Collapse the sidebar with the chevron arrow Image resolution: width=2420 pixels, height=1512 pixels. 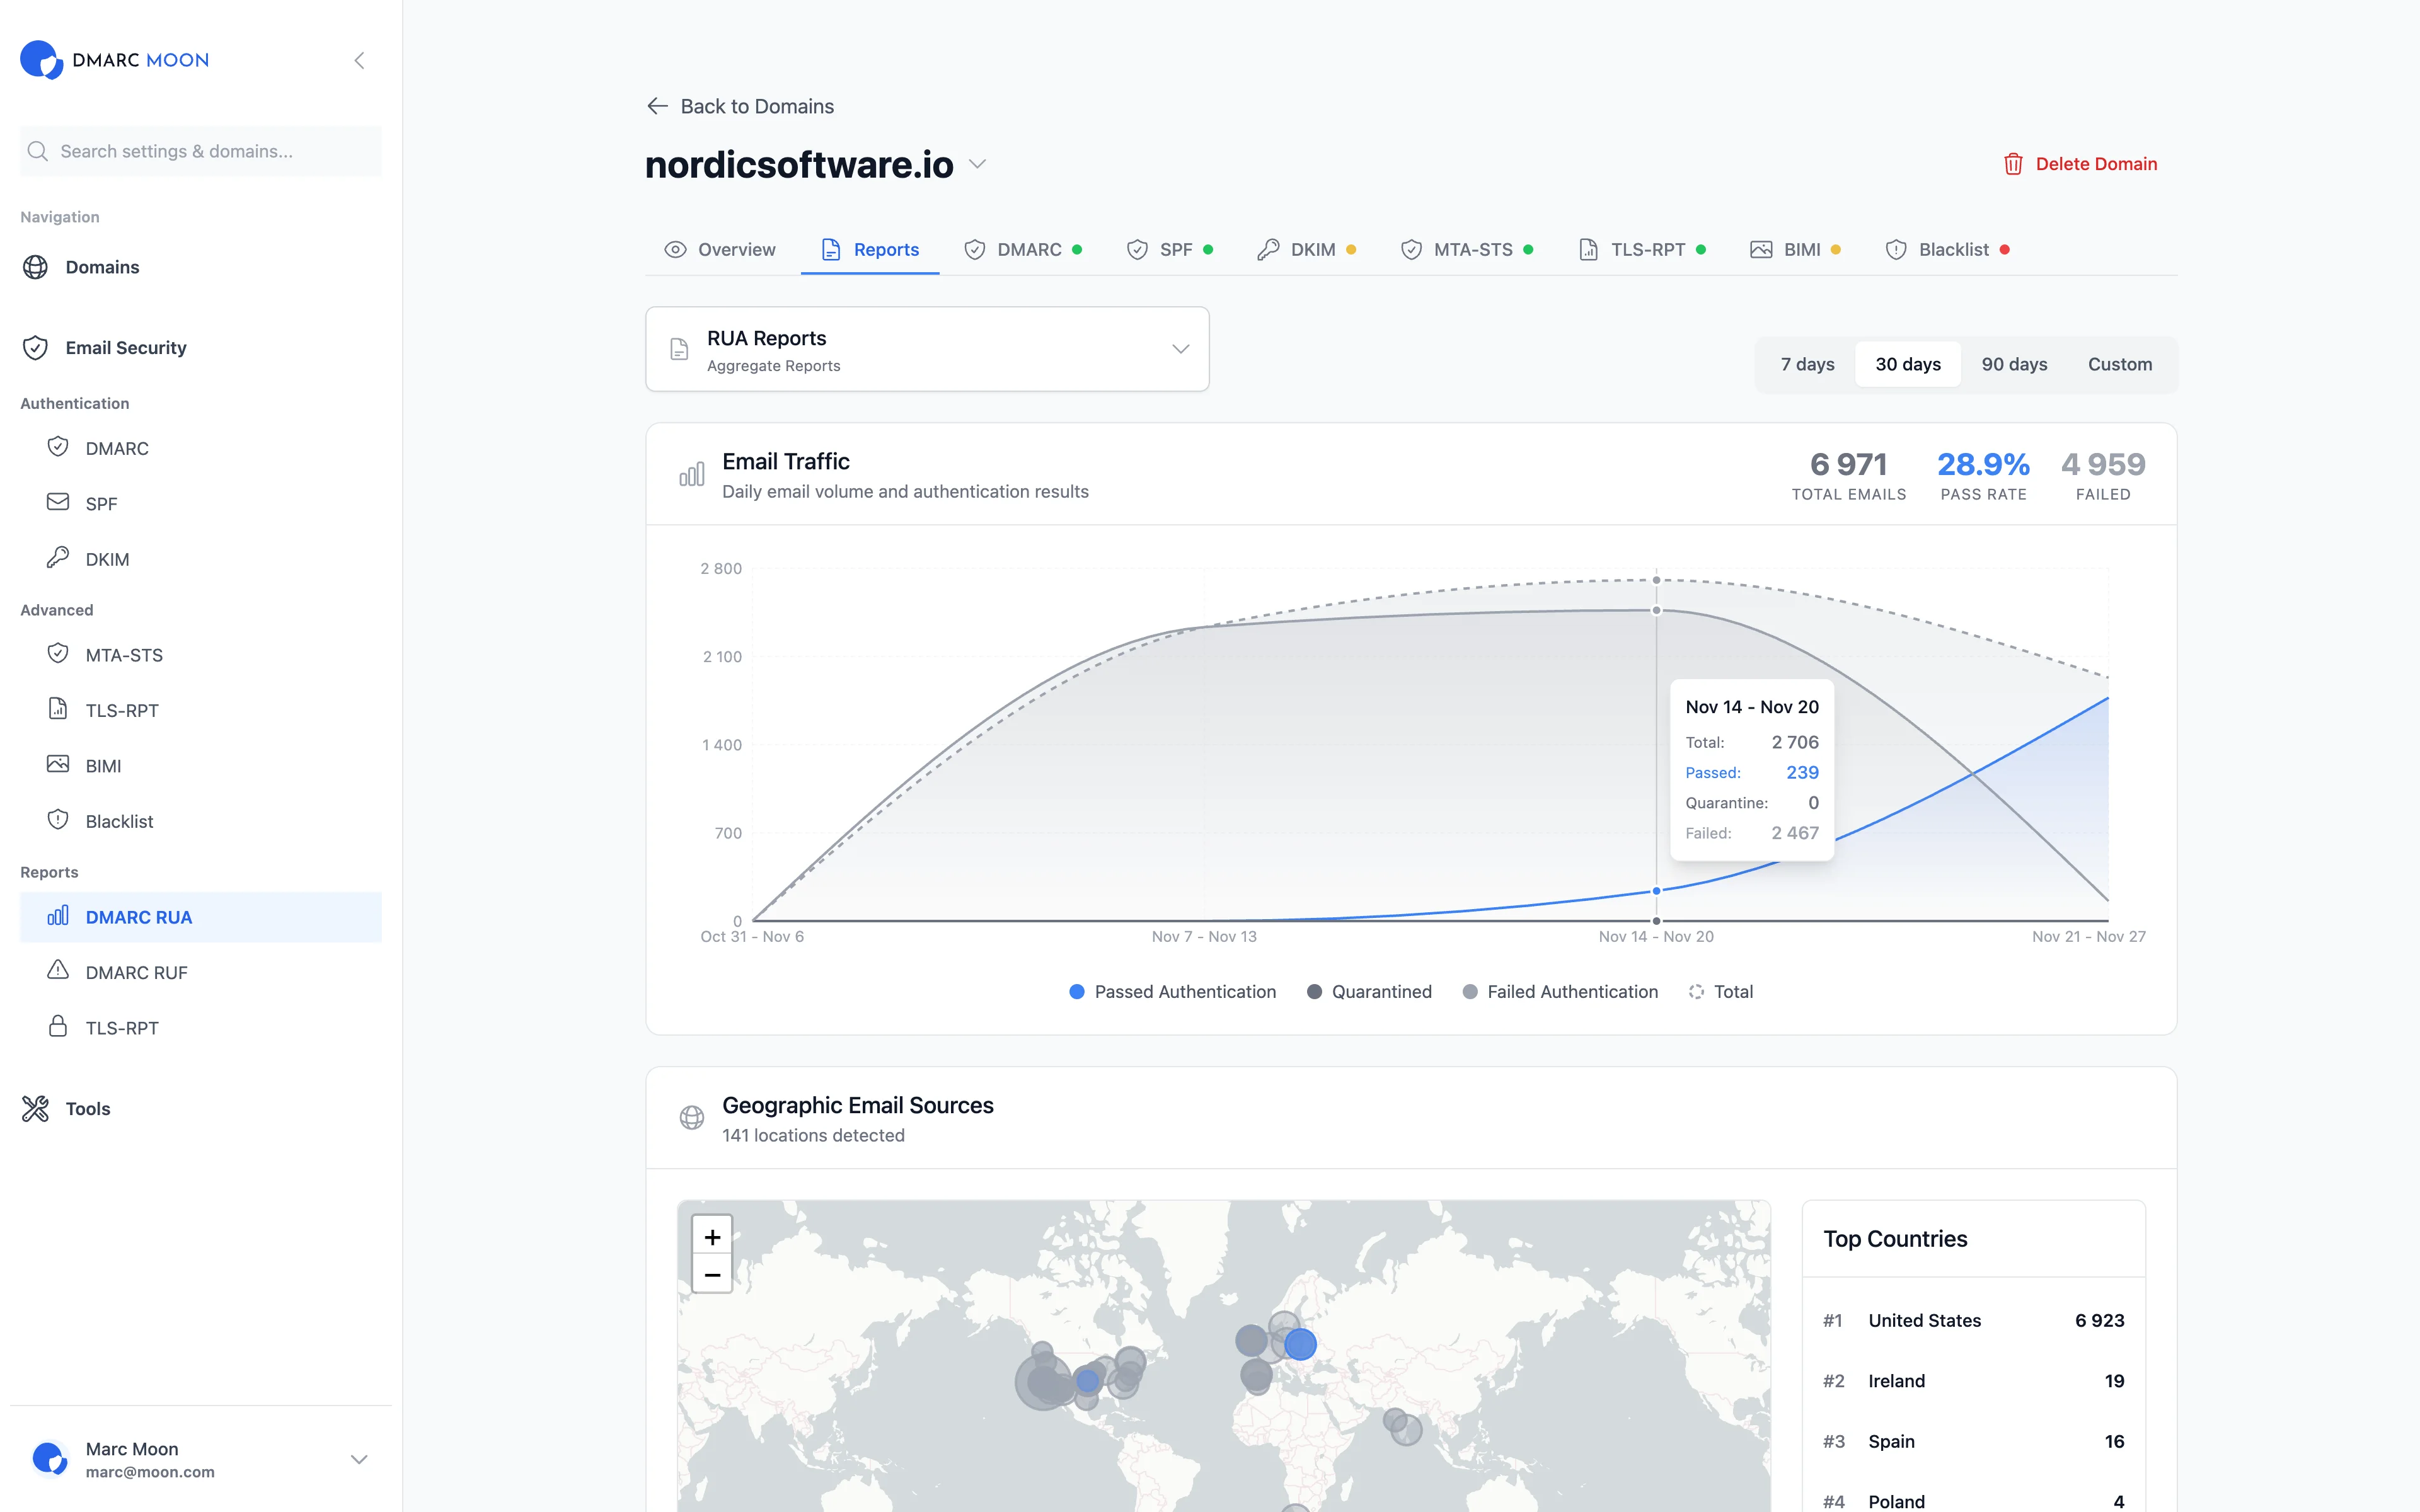pyautogui.click(x=359, y=60)
